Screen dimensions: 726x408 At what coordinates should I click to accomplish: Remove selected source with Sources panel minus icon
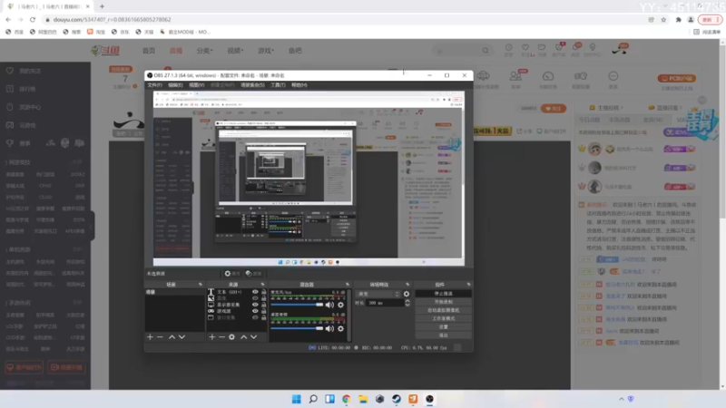tap(221, 337)
